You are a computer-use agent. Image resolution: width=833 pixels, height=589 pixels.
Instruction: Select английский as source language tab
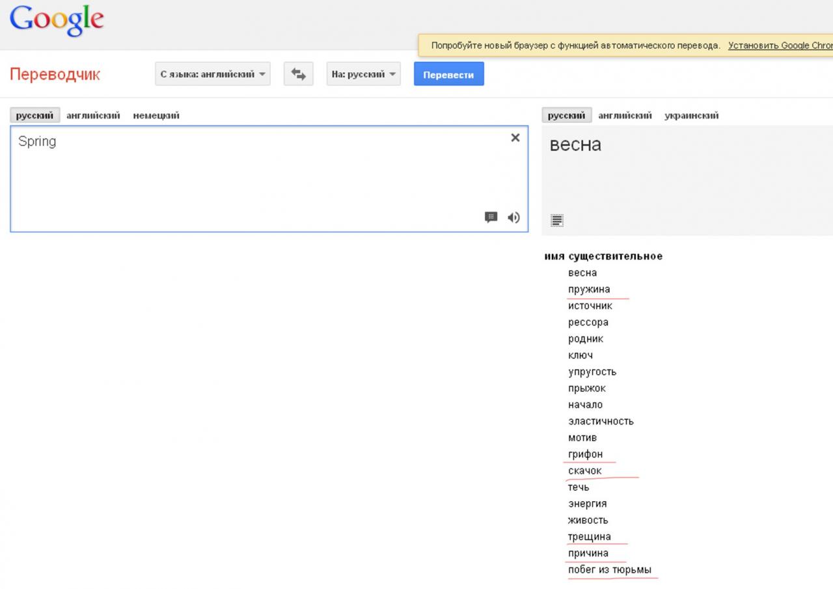pyautogui.click(x=93, y=115)
